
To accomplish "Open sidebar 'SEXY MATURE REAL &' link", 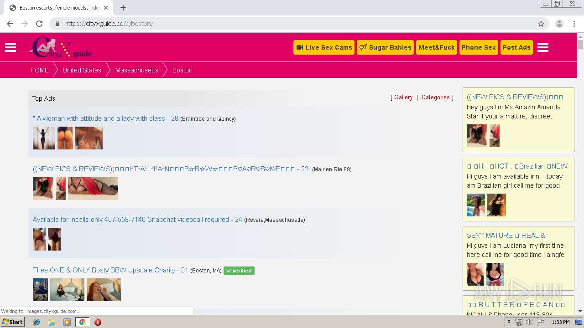I will (506, 236).
